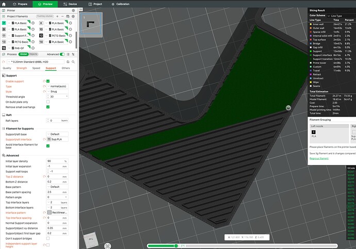Image resolution: width=356 pixels, height=249 pixels.
Task: Reset Top Z distance value
Action: click(x=44, y=176)
